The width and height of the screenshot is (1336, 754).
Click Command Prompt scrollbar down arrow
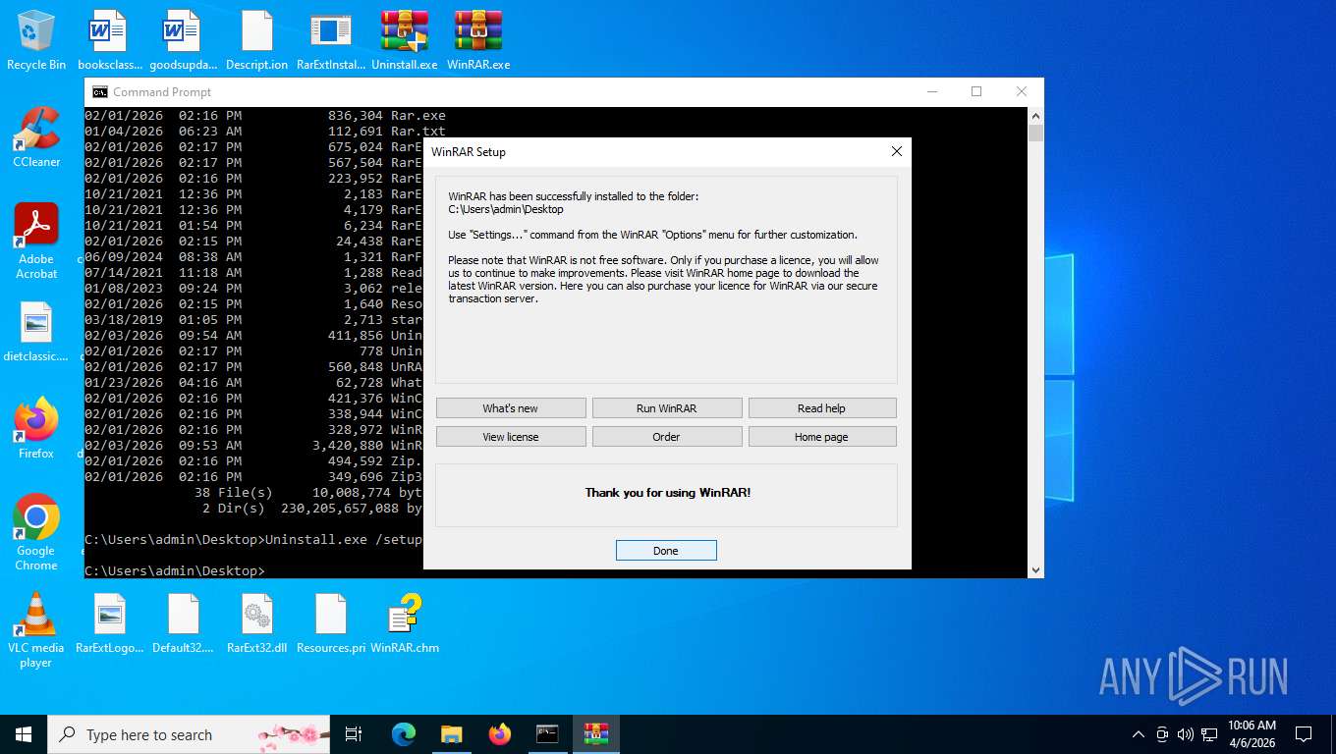coord(1035,569)
